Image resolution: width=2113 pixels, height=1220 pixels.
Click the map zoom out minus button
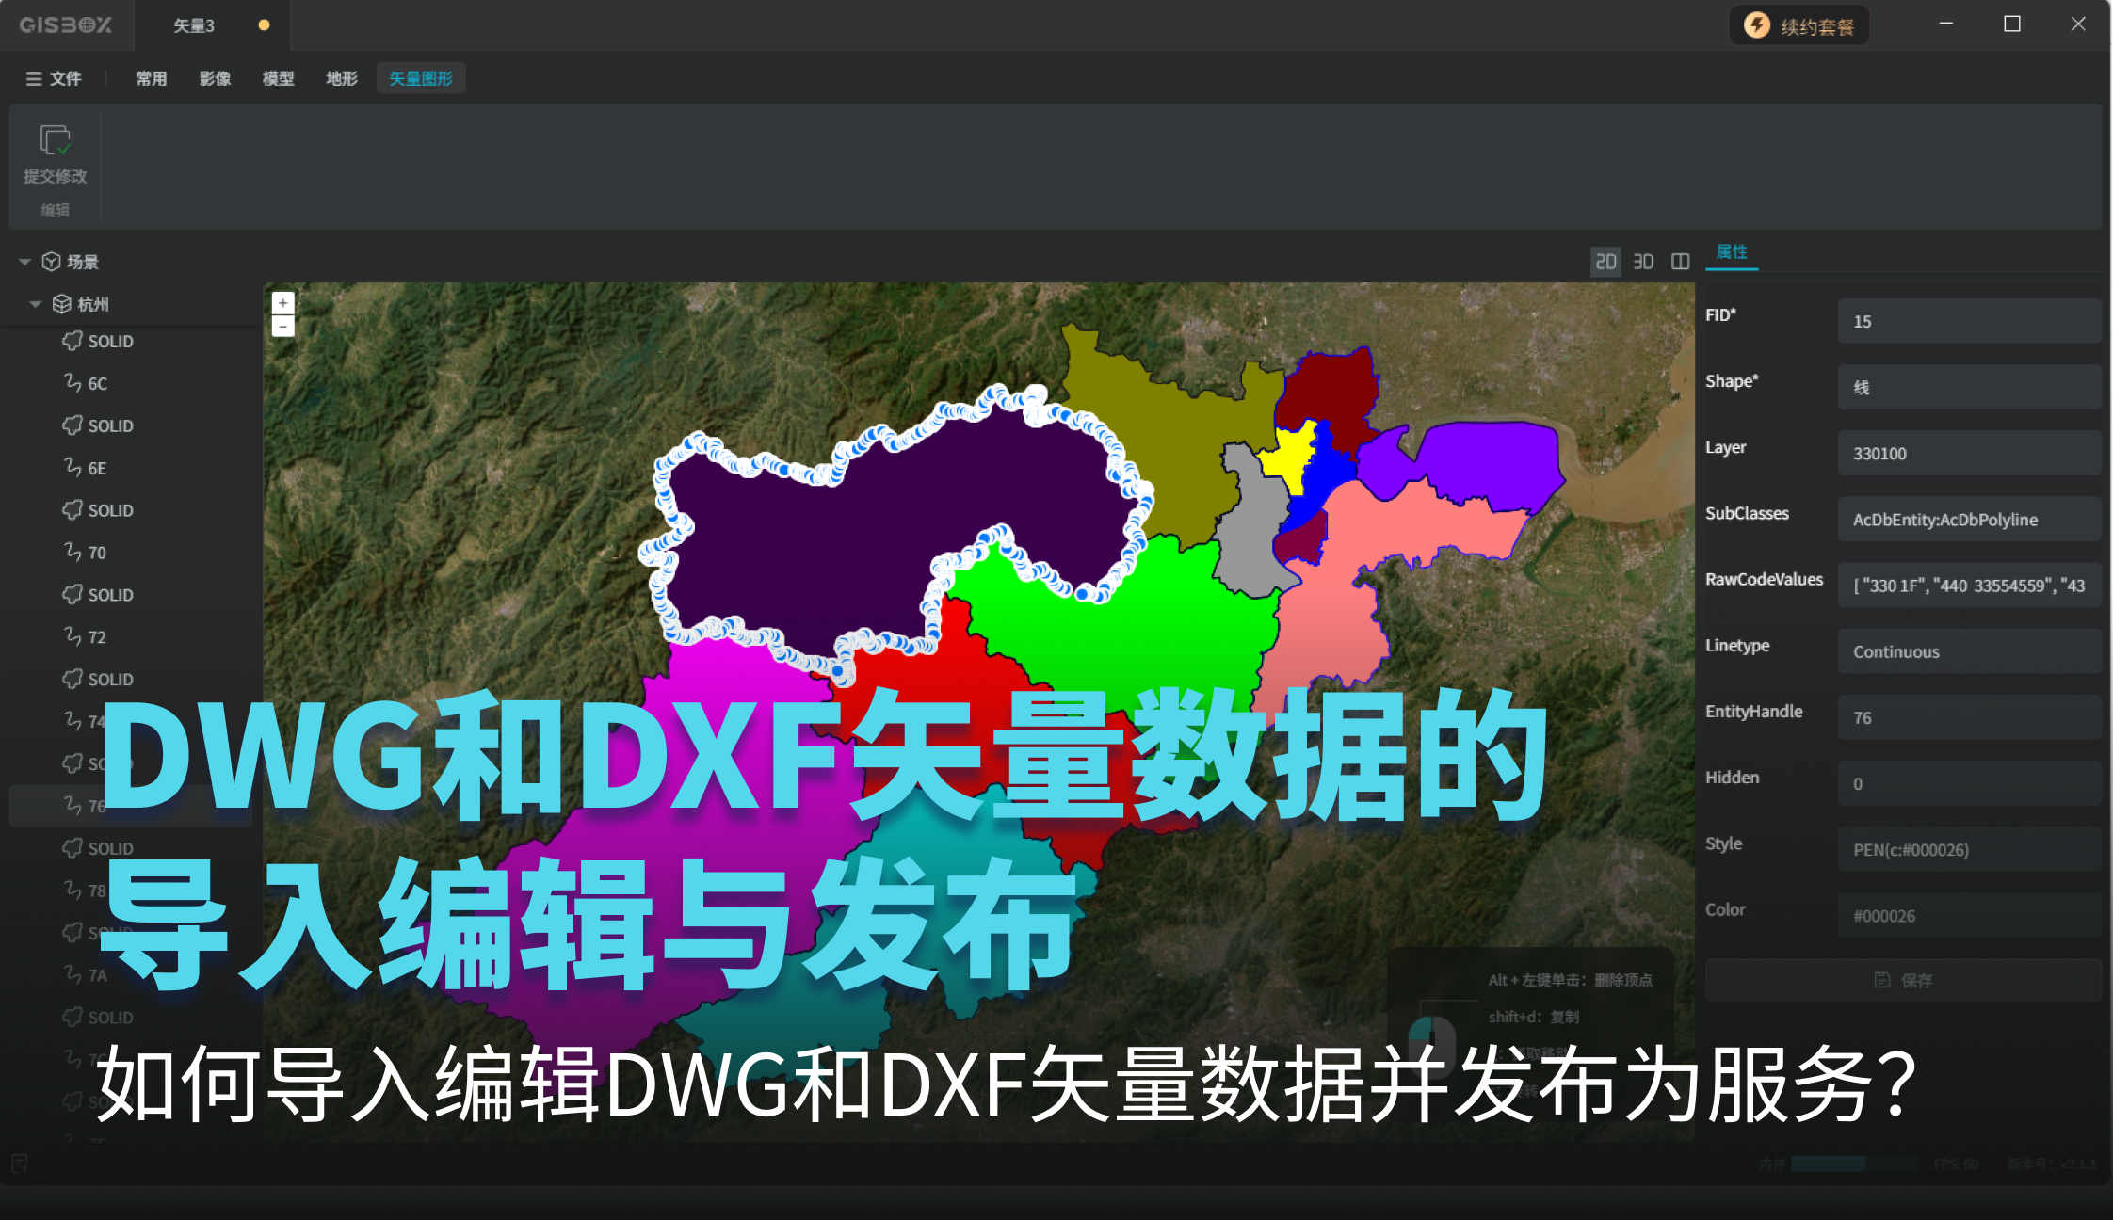coord(282,327)
